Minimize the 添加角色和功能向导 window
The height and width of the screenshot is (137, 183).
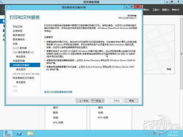127,7
